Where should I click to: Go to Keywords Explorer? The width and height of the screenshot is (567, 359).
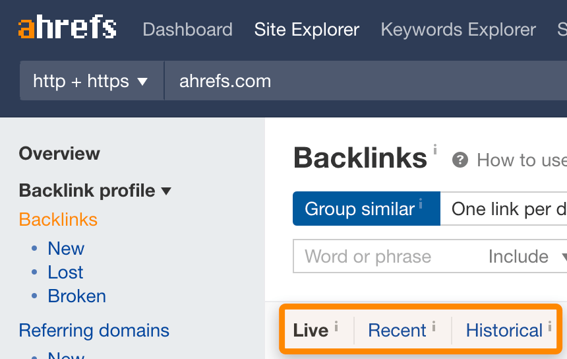458,30
